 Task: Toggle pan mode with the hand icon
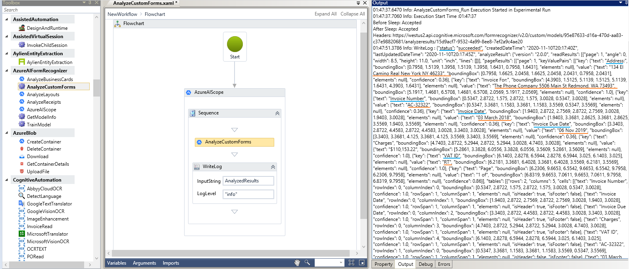coord(297,263)
